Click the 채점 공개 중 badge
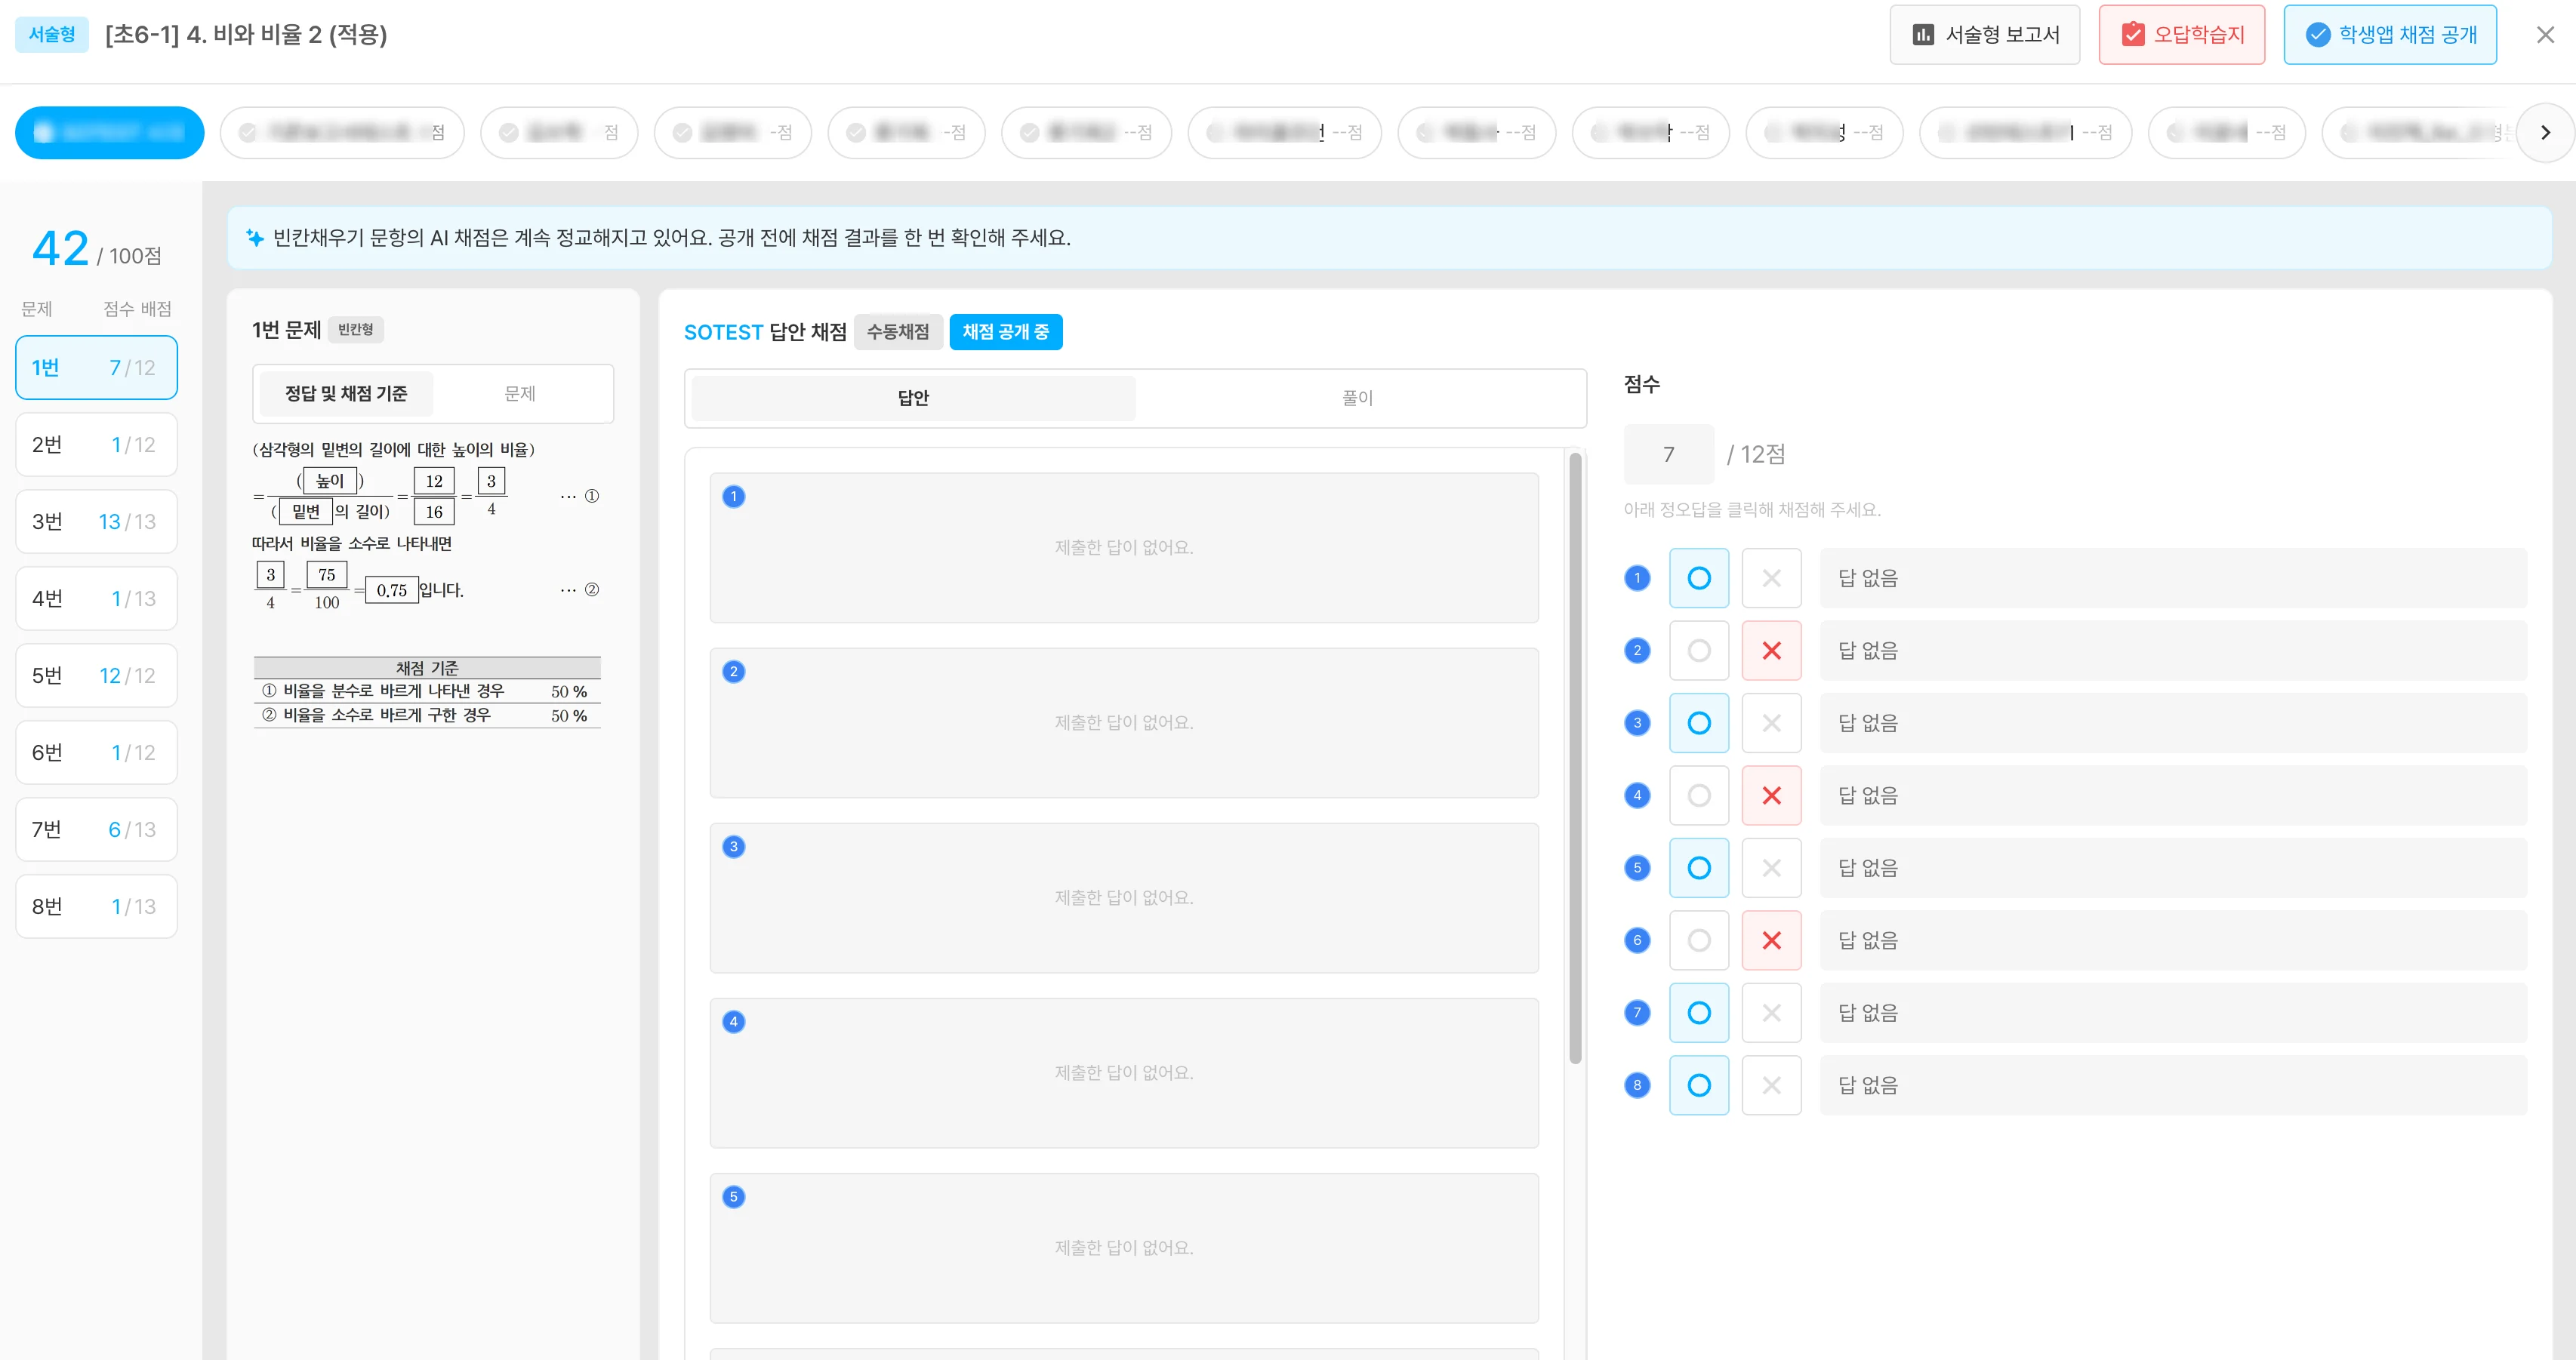Image resolution: width=2576 pixels, height=1360 pixels. 1005,332
